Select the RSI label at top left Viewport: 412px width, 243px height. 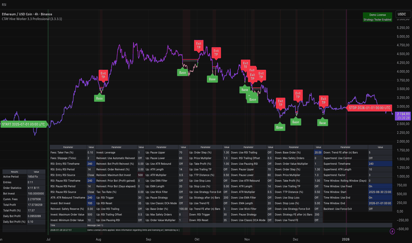pyautogui.click(x=4, y=4)
